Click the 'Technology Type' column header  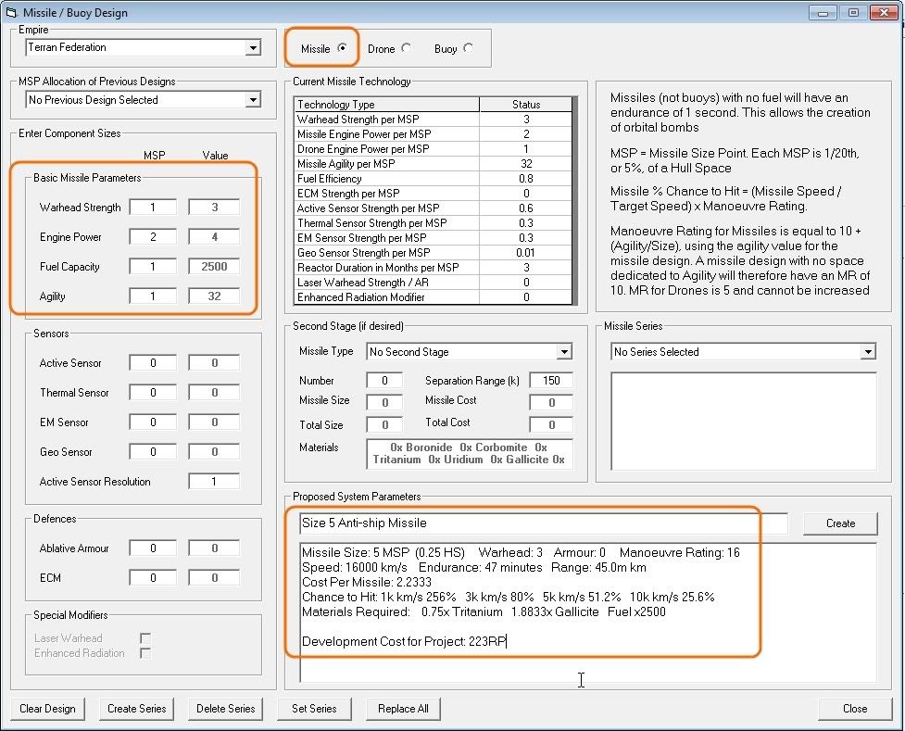coord(387,105)
